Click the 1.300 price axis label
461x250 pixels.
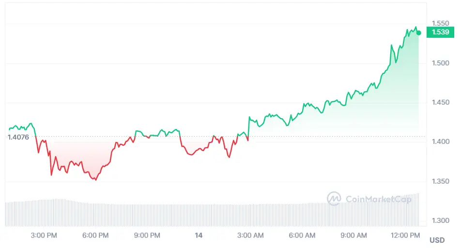click(441, 221)
